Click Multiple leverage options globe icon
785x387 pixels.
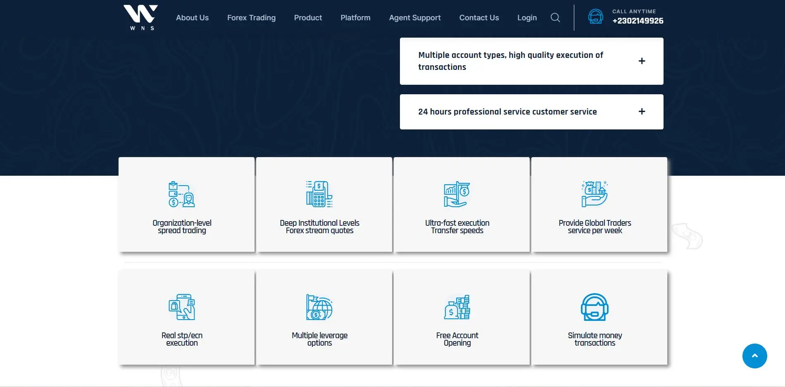pos(319,307)
